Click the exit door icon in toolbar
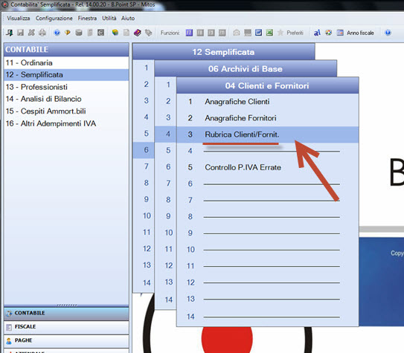 [10, 33]
